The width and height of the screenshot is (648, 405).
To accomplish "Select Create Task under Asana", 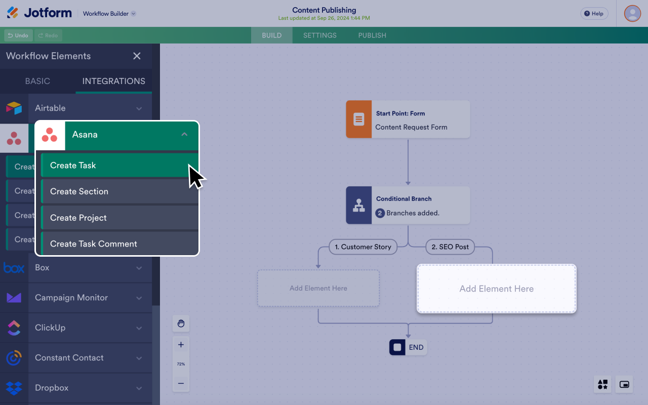I will 120,165.
